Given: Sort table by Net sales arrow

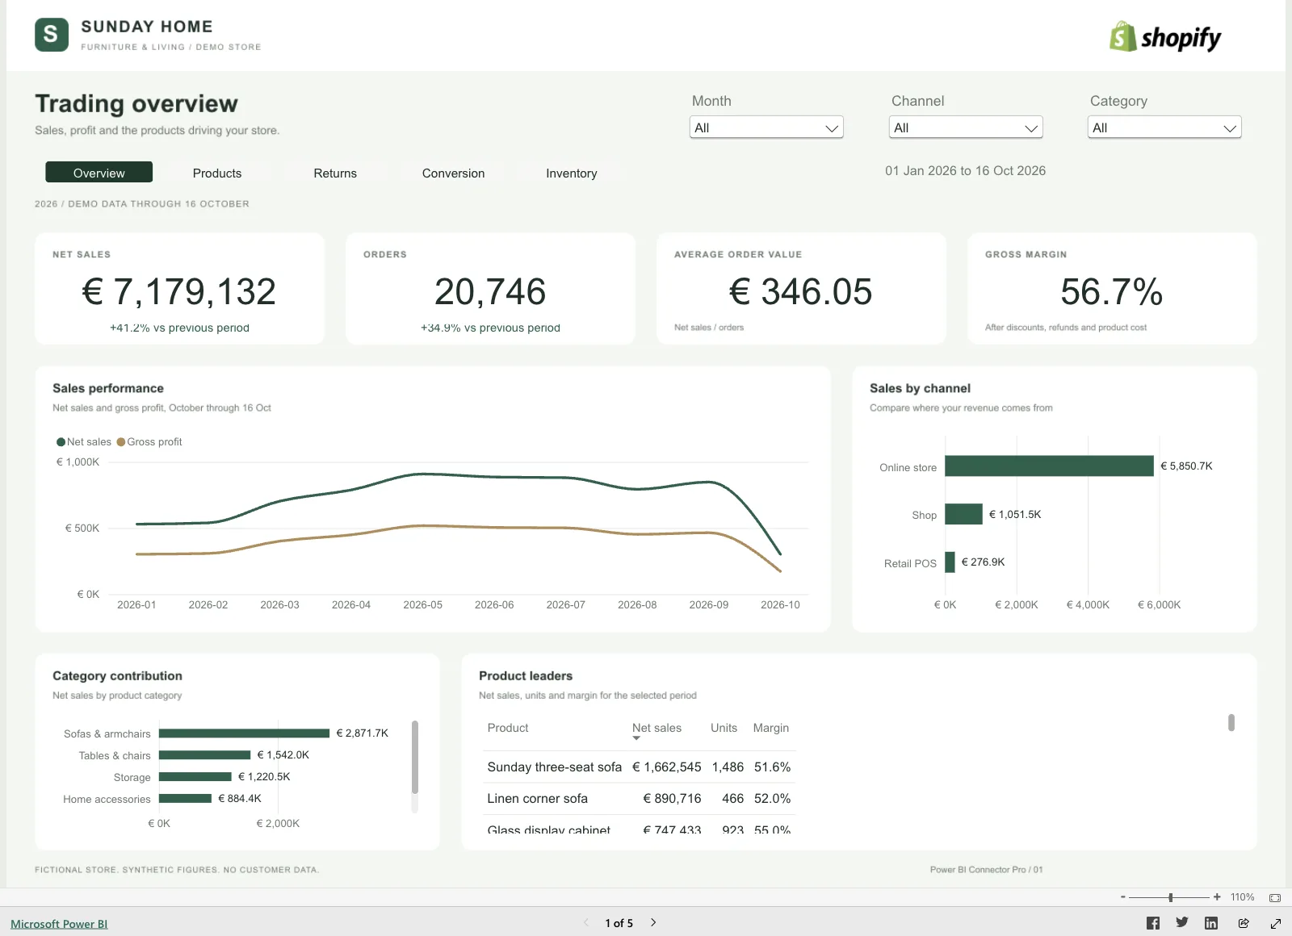Looking at the screenshot, I should click(x=636, y=738).
